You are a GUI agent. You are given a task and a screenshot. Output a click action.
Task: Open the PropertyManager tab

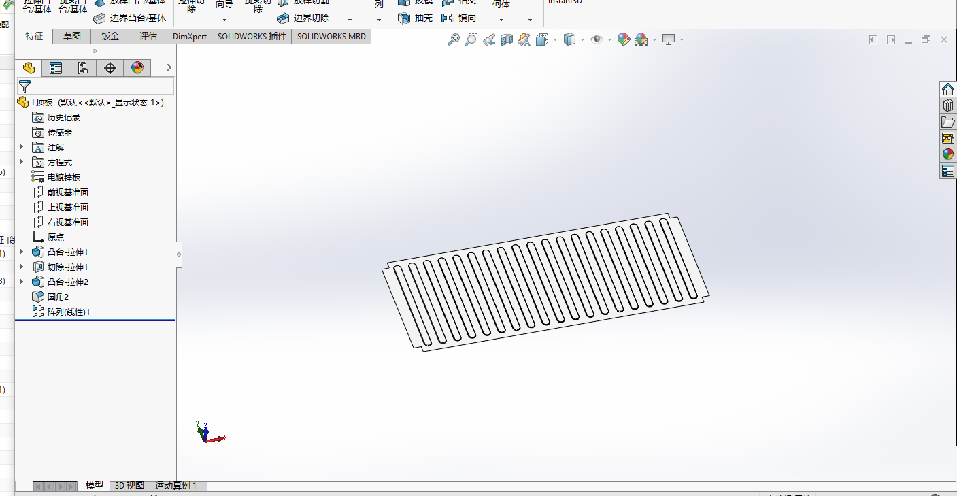click(56, 68)
